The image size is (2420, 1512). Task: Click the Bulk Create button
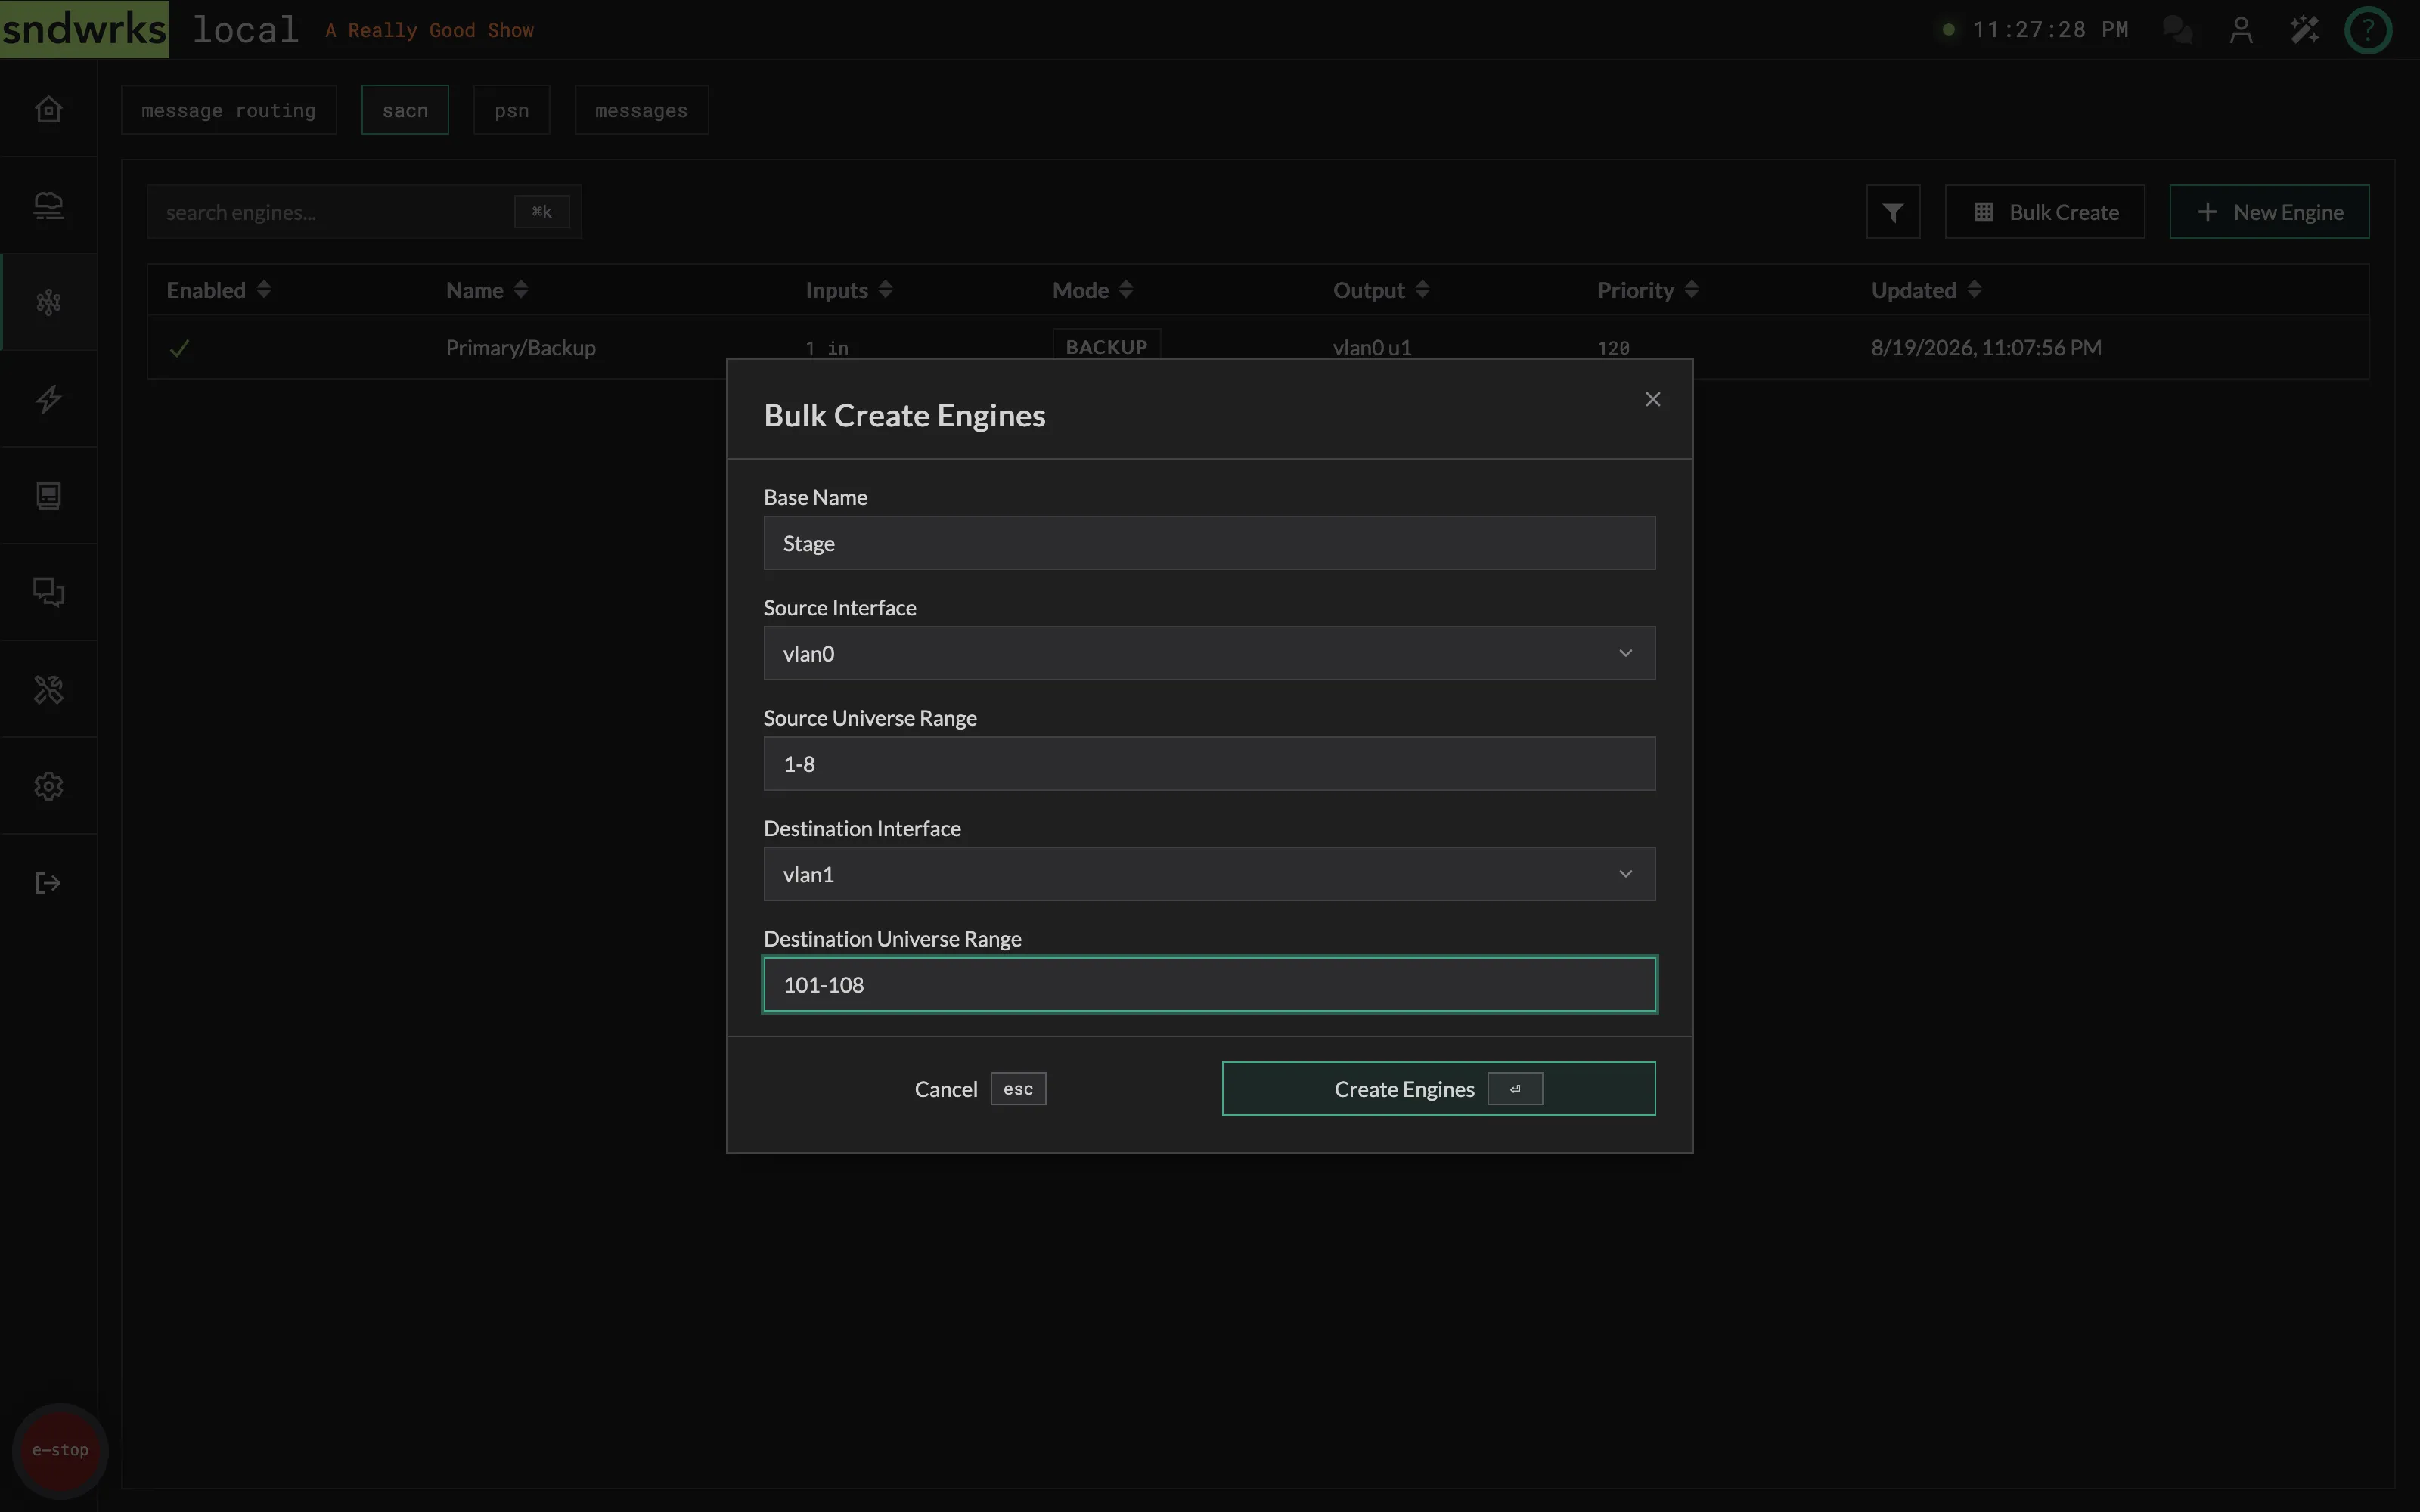point(2044,212)
